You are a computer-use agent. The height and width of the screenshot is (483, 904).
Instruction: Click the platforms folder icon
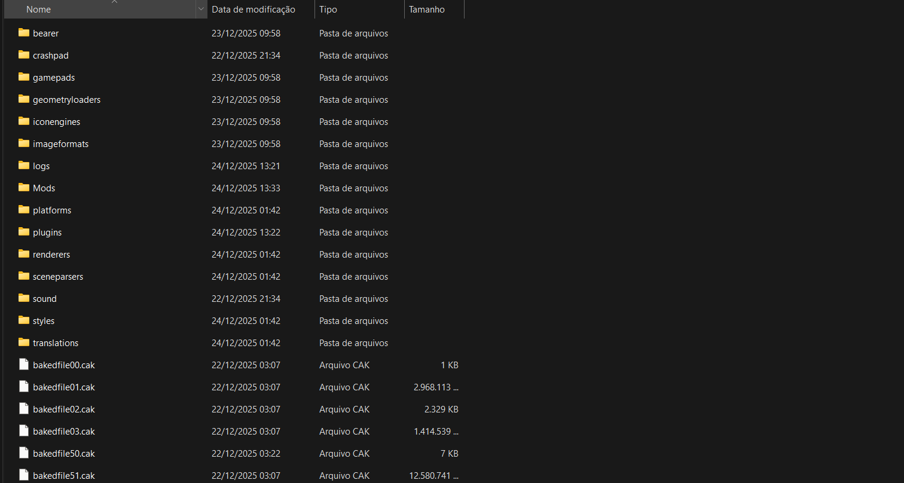(24, 210)
